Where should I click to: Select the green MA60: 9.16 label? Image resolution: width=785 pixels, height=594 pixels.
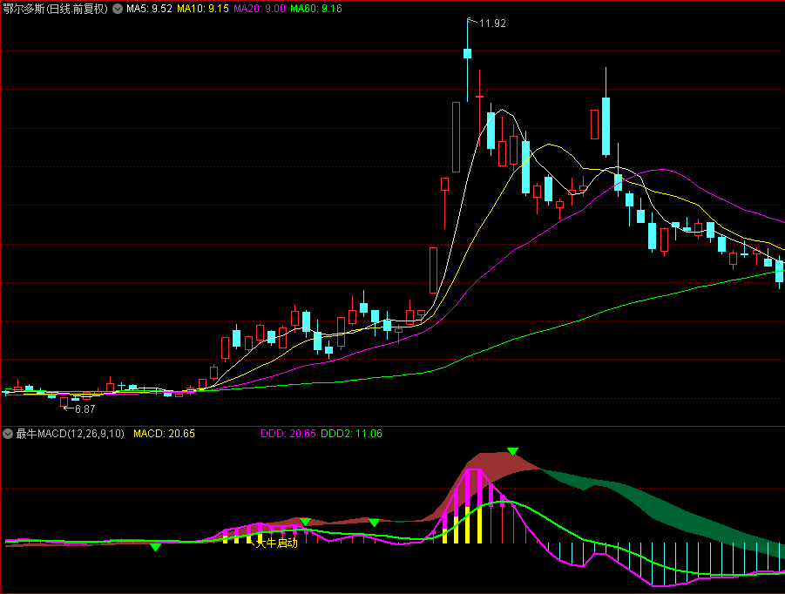pos(315,9)
